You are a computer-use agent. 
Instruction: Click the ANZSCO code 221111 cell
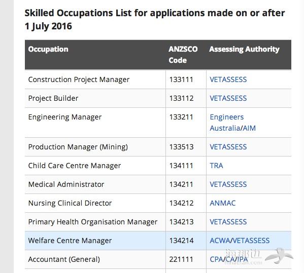coord(186,259)
